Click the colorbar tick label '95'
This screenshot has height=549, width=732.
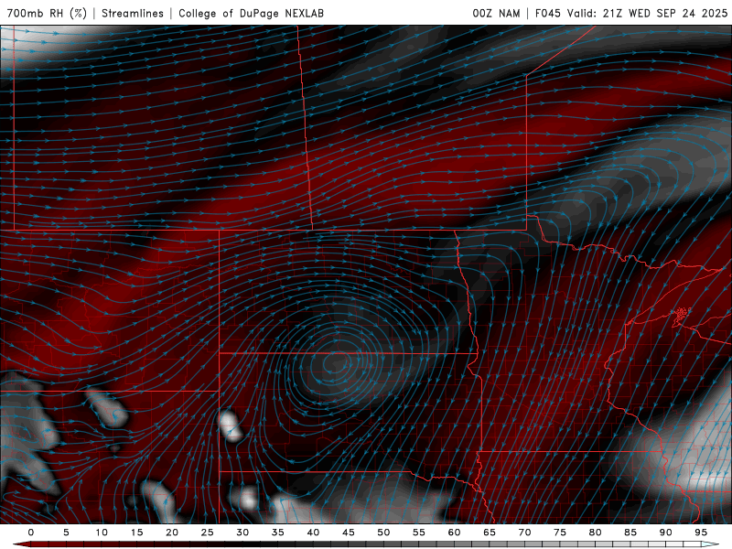pyautogui.click(x=701, y=533)
